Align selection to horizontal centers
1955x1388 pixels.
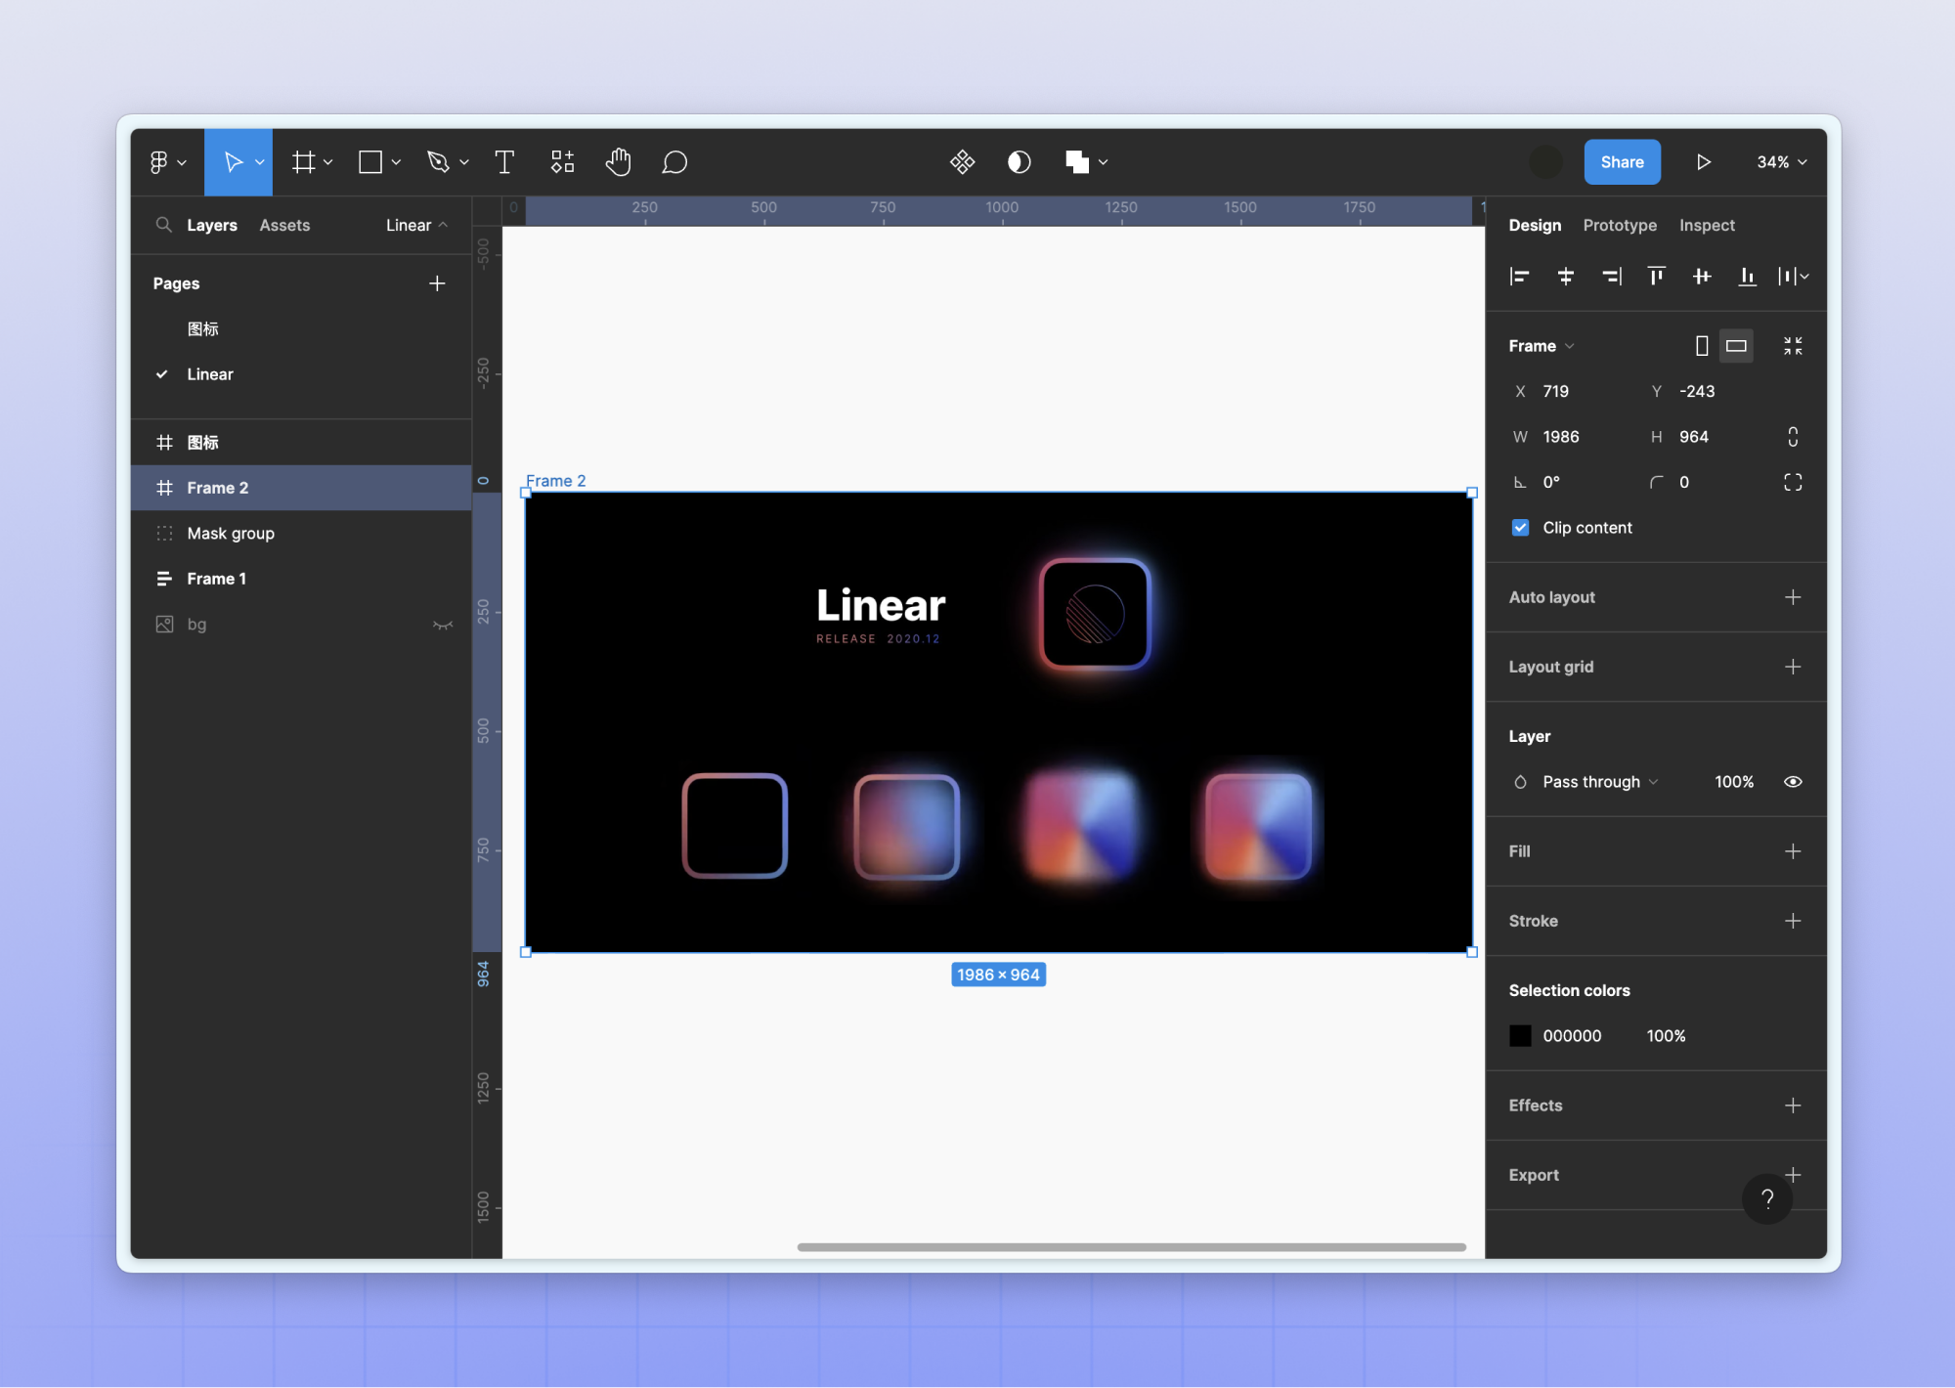click(1565, 277)
